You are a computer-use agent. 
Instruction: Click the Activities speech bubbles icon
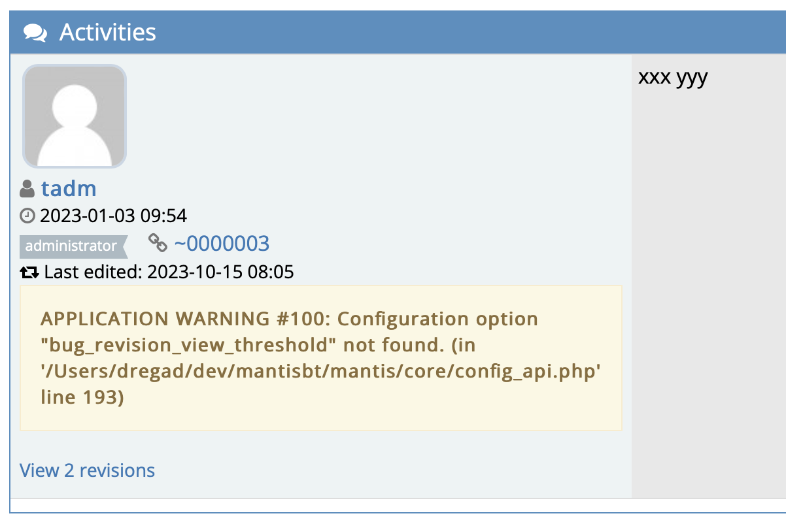(35, 33)
